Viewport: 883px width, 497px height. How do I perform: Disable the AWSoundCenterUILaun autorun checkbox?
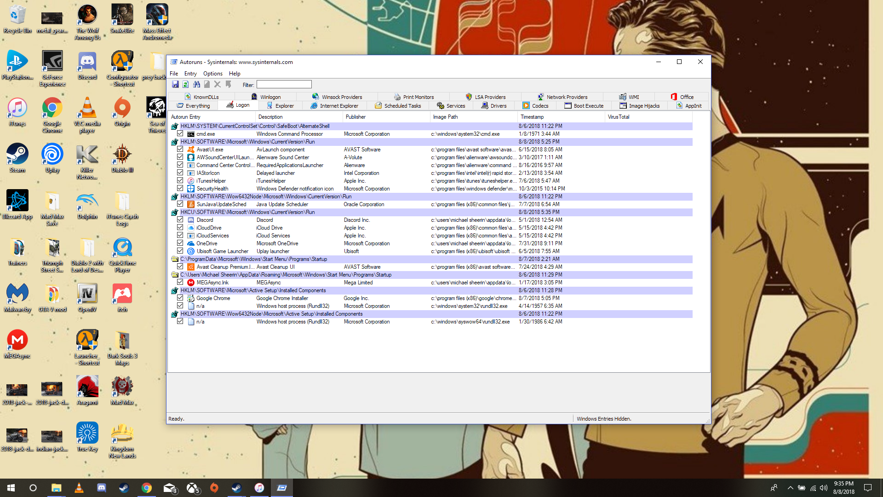click(x=180, y=157)
